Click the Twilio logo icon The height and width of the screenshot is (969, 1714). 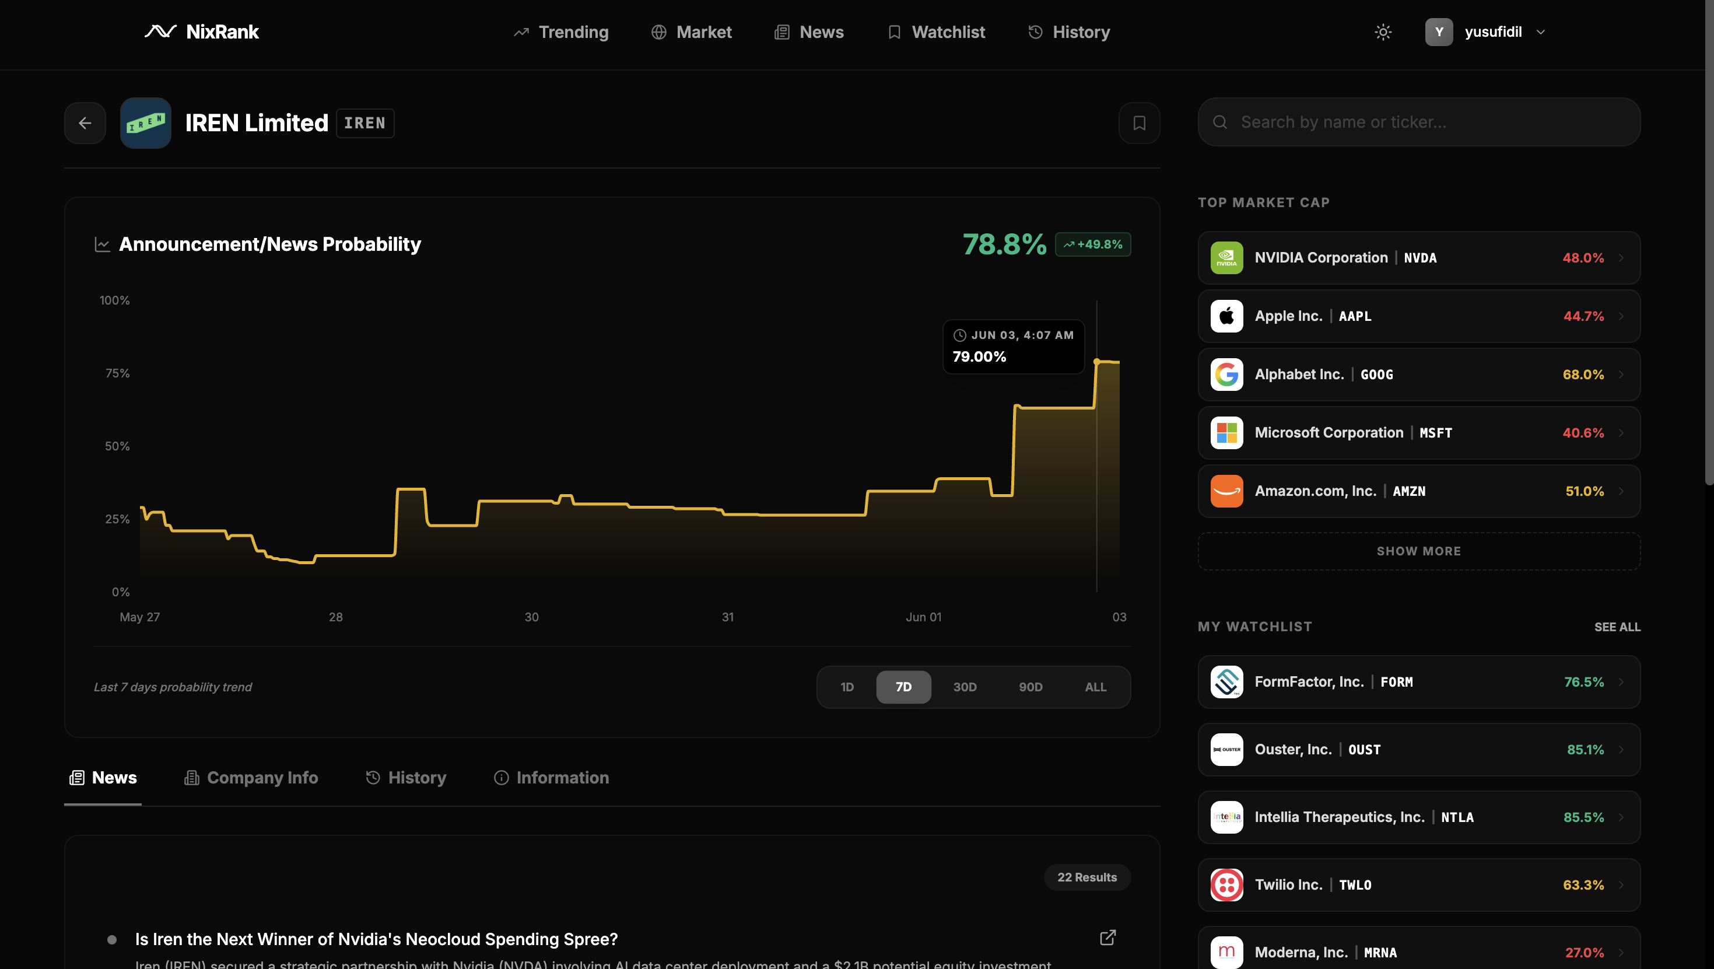tap(1226, 884)
